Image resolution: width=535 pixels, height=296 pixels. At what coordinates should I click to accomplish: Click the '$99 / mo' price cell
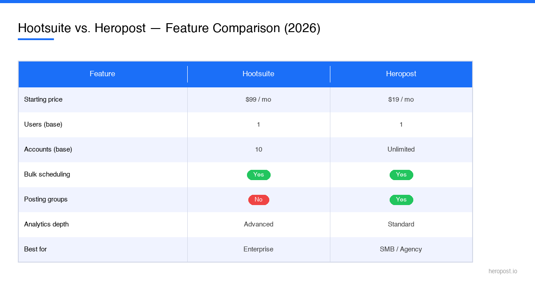(259, 99)
